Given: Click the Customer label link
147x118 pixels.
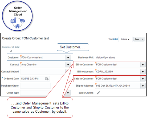Looking at the screenshot, I should tap(13, 58).
